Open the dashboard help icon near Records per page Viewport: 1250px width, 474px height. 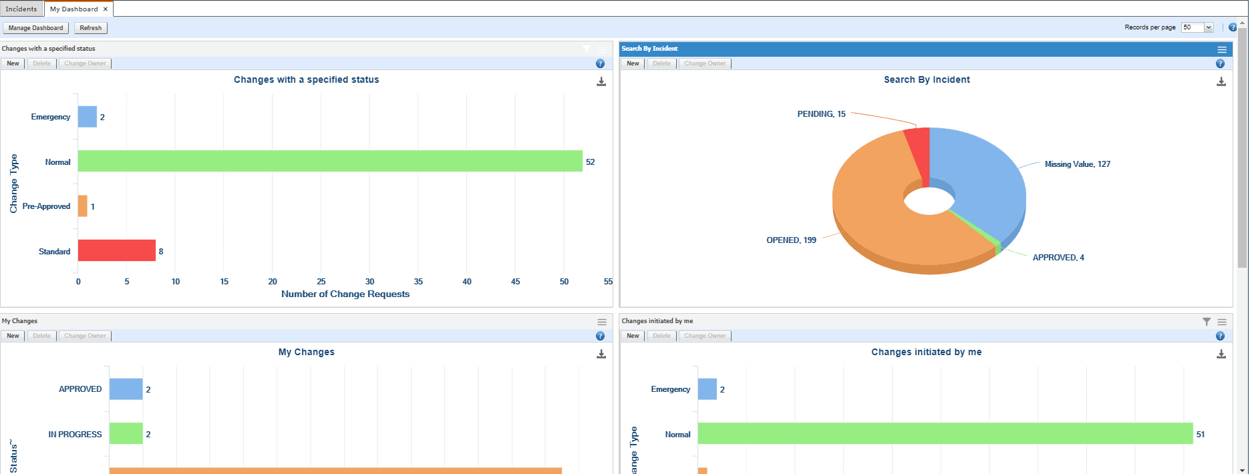pos(1233,27)
